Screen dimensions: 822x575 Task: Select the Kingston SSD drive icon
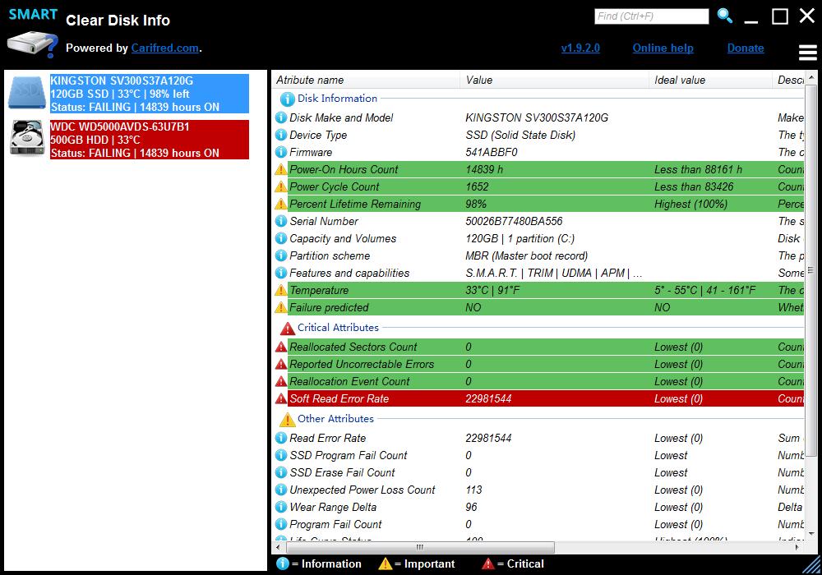coord(27,94)
